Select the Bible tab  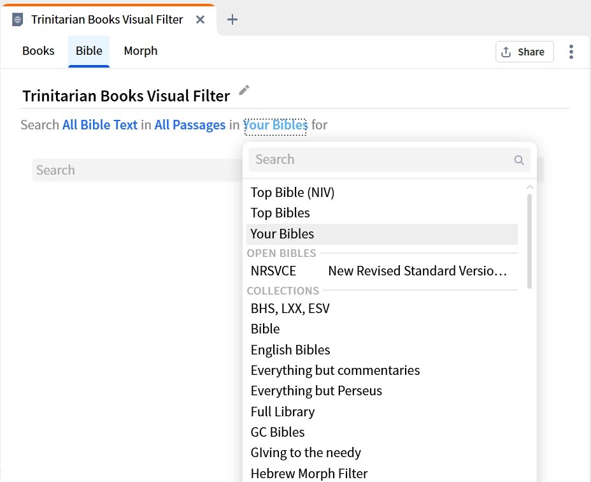[89, 51]
